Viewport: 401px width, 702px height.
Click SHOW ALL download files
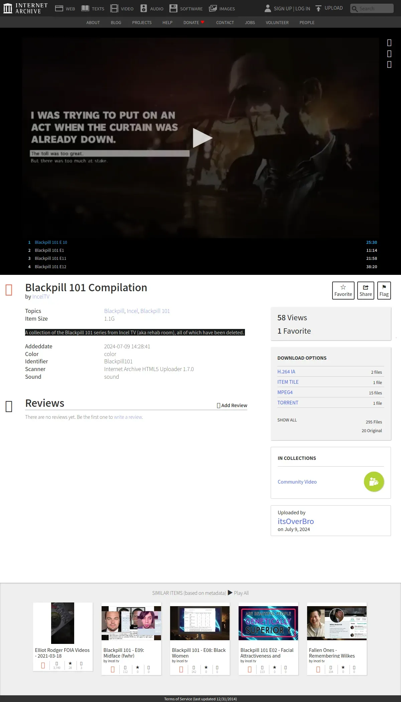coord(287,420)
